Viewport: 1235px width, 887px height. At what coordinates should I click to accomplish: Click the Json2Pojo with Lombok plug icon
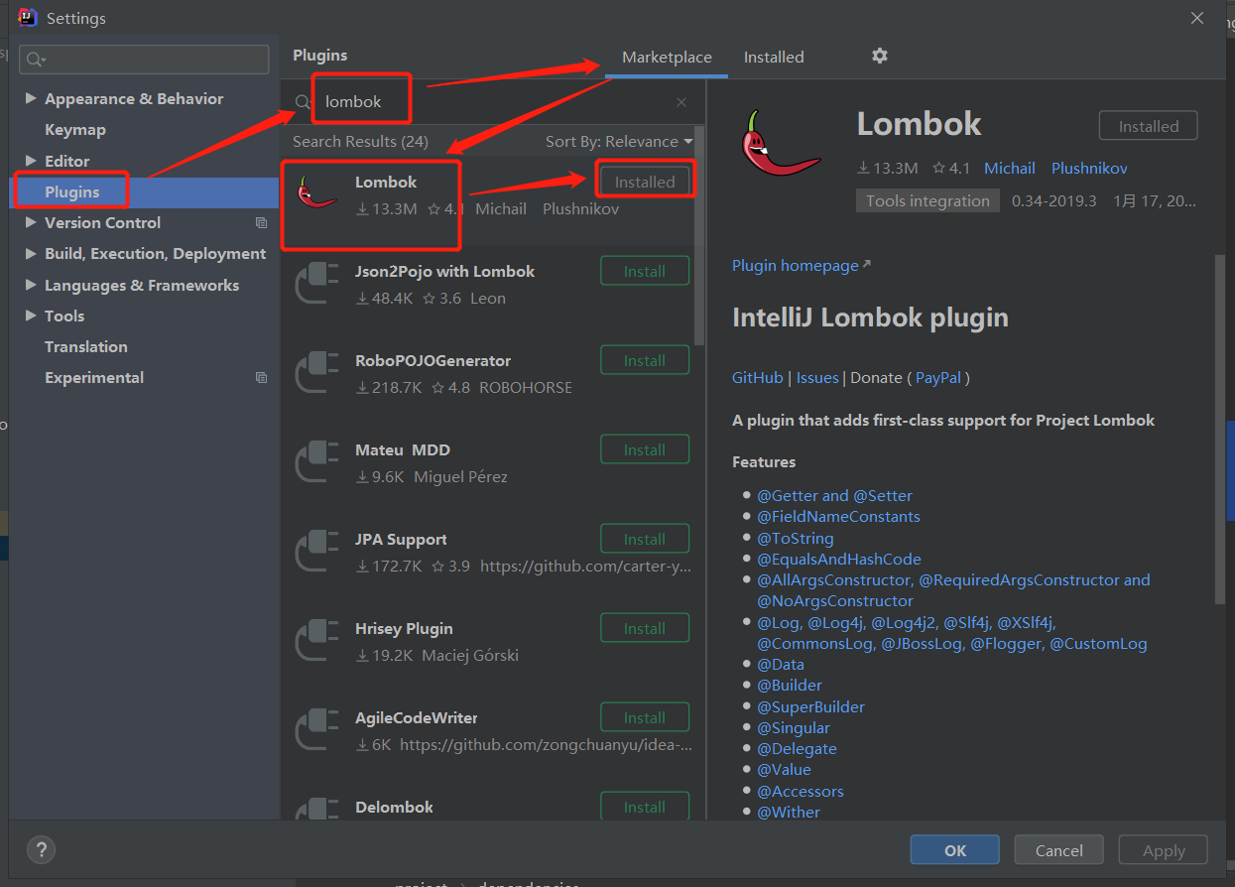click(x=317, y=285)
